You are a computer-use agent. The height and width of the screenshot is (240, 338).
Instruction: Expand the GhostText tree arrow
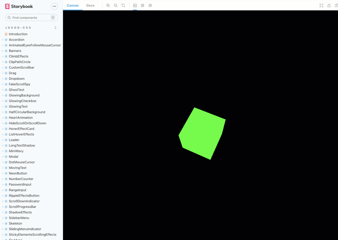tap(3, 90)
